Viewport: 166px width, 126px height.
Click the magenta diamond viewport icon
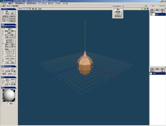148,9
